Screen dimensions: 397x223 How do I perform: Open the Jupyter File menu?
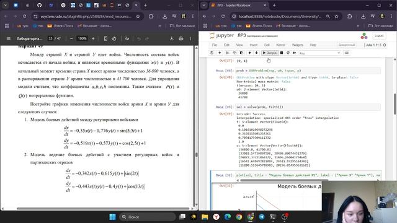click(215, 45)
